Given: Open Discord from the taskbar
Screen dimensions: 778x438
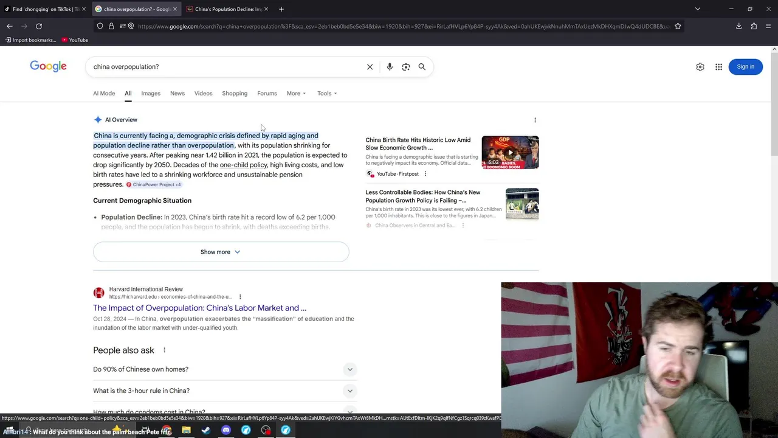Looking at the screenshot, I should [x=226, y=430].
